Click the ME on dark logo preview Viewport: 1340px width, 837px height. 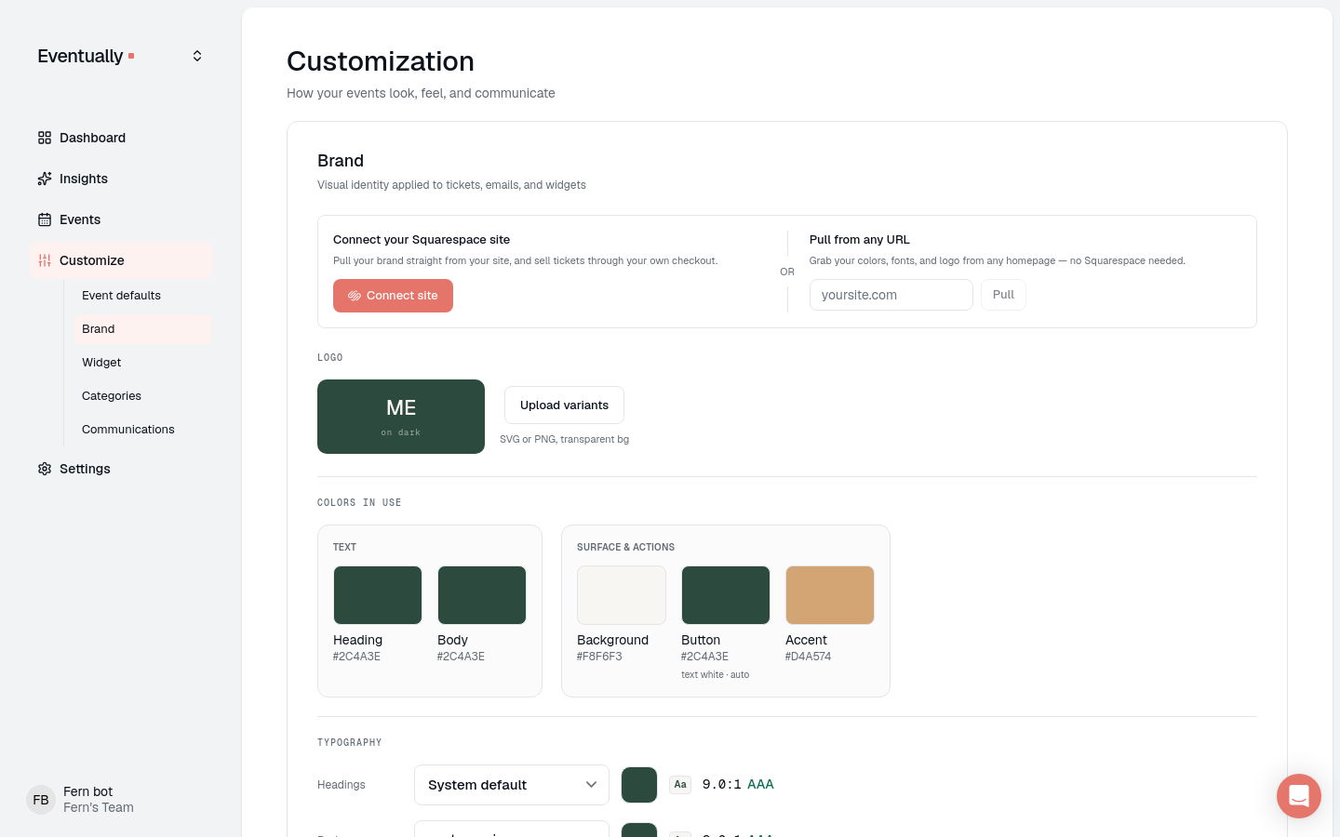tap(401, 417)
